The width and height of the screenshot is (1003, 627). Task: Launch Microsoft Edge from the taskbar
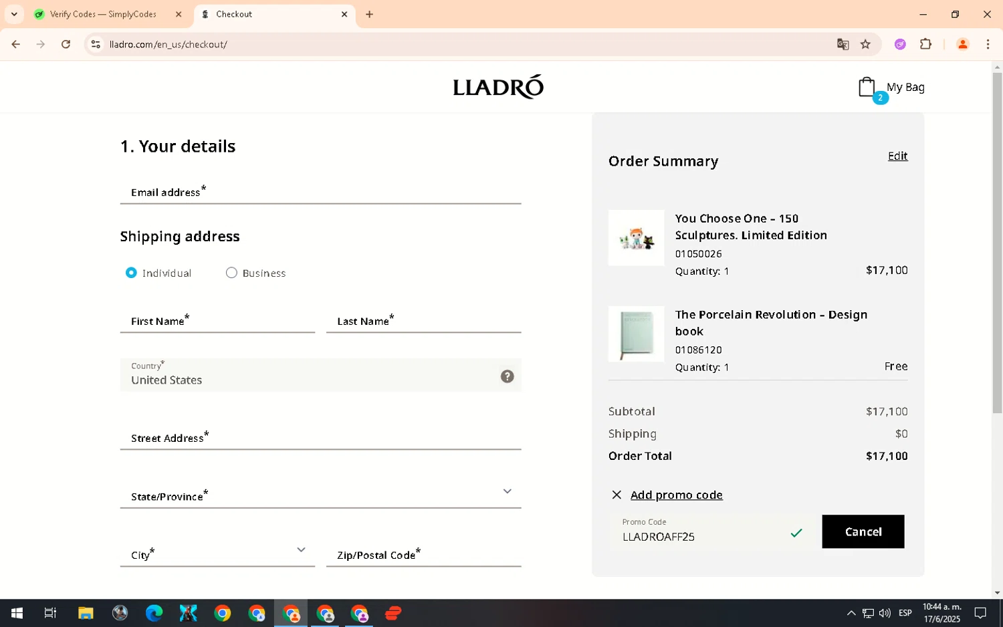point(154,613)
